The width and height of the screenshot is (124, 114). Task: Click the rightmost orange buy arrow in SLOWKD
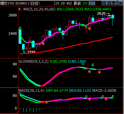point(99,72)
